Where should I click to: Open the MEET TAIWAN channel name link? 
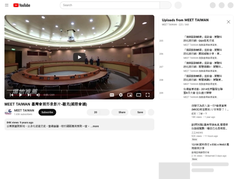(x=24, y=110)
